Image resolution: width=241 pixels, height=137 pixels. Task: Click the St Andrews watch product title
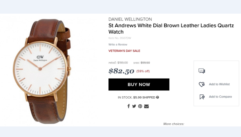point(171,29)
